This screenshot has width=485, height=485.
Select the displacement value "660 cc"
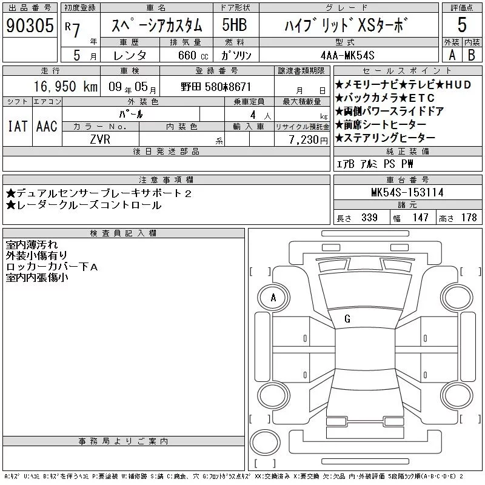[x=193, y=56]
